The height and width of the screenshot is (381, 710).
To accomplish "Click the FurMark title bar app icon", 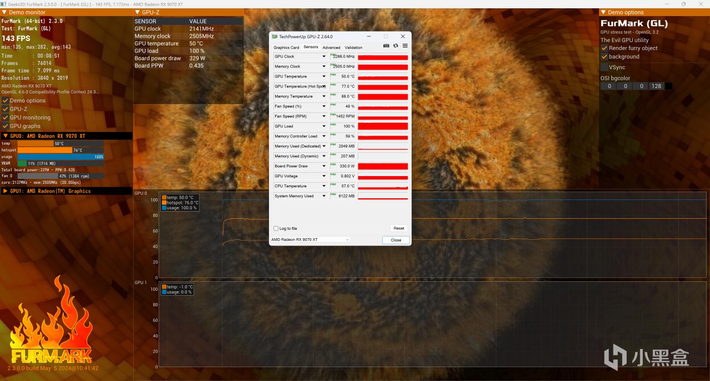I will [x=4, y=4].
